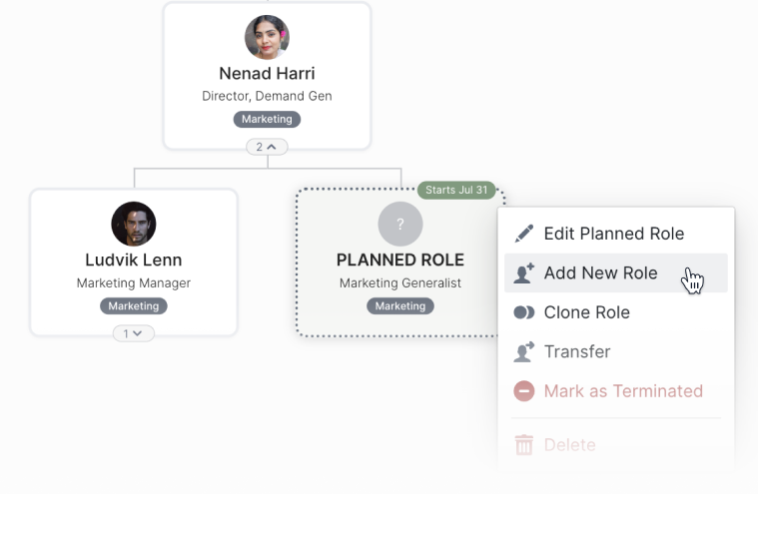Image resolution: width=758 pixels, height=542 pixels.
Task: Collapse Nenad Harri's 2 direct reports
Action: (x=267, y=147)
